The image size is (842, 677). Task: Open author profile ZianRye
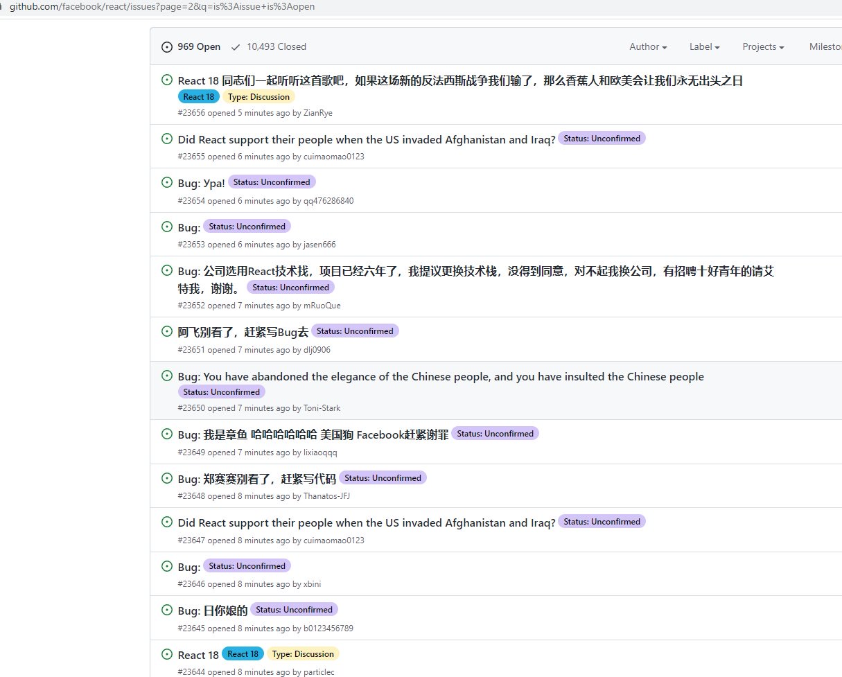(318, 113)
